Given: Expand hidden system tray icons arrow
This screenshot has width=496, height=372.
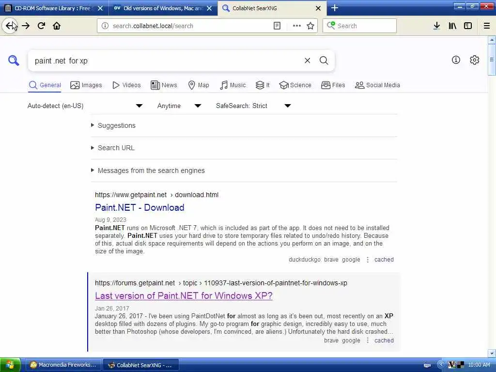Looking at the screenshot, I should [x=441, y=365].
